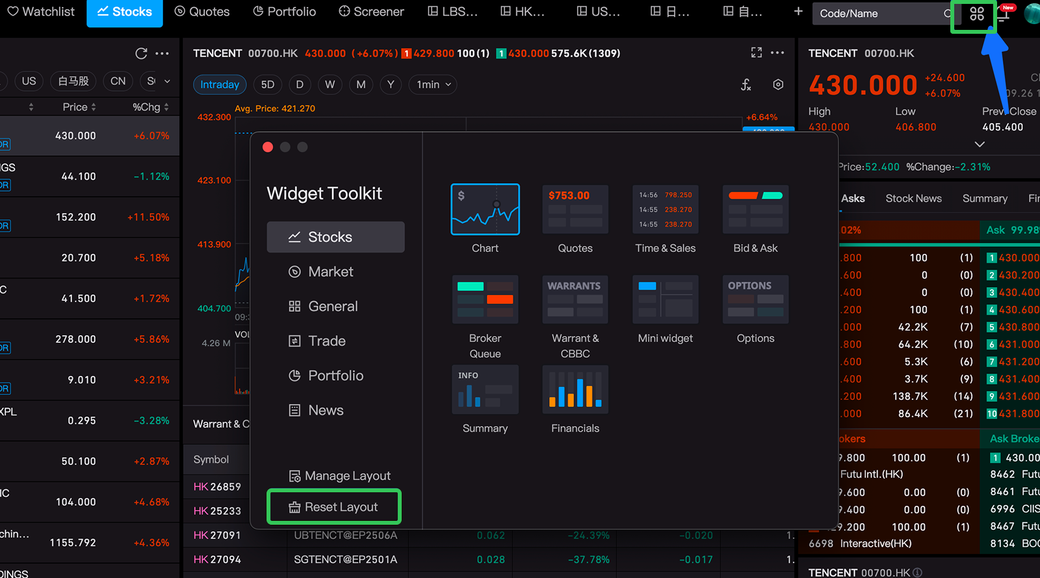Click the Reset Layout button
The height and width of the screenshot is (578, 1040).
coord(334,507)
